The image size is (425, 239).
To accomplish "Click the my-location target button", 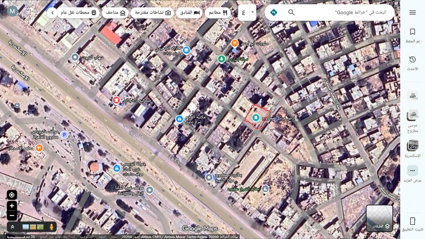I will pyautogui.click(x=12, y=195).
